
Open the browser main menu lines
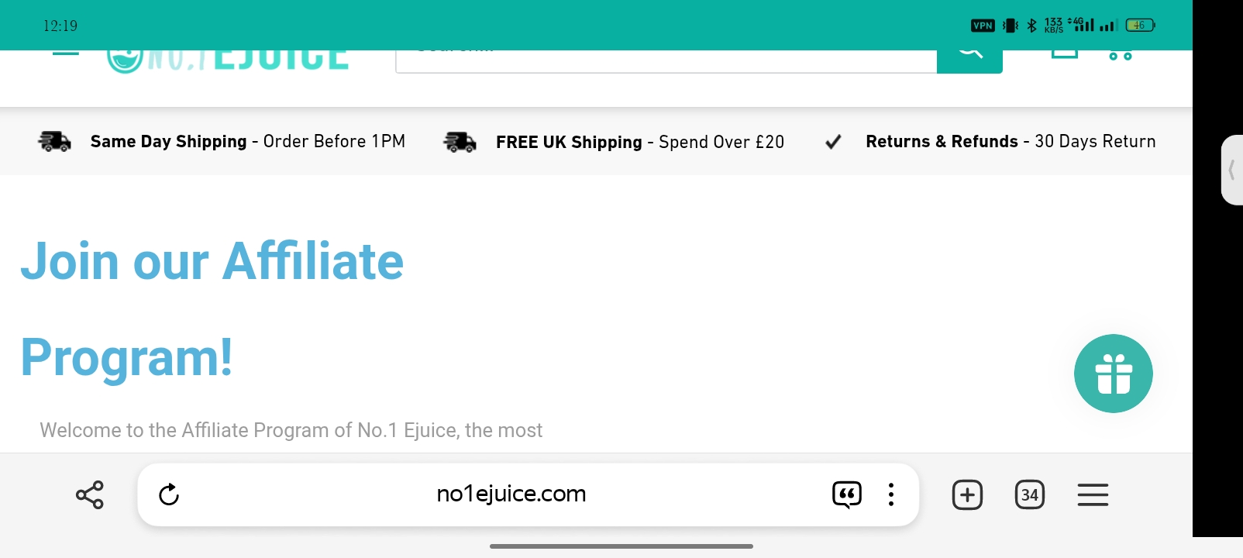pyautogui.click(x=1093, y=494)
